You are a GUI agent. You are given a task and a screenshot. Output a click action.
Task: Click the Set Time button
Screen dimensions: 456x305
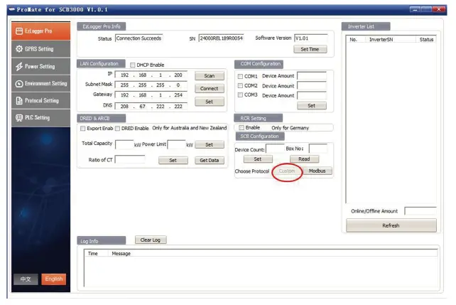coord(310,49)
